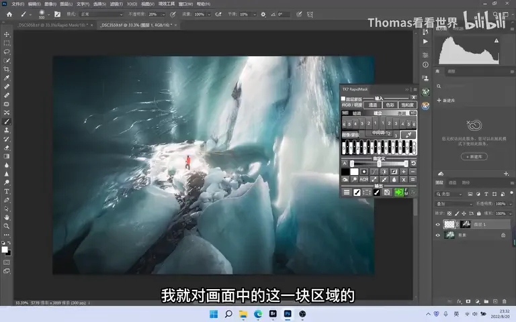Hide the Background layer eye icon
The height and width of the screenshot is (322, 516).
[x=437, y=235]
